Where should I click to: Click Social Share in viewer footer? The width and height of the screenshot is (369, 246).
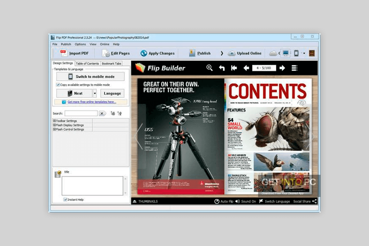click(305, 201)
